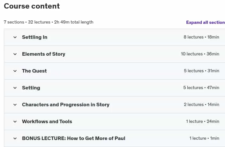Click the 5 lectures • 47min label
225x147 pixels.
201,87
